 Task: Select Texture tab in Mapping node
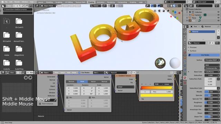(71, 82)
